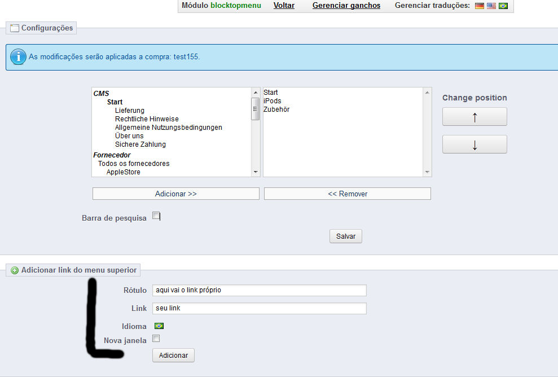Click the Rótulo input field
558x377 pixels.
coord(260,290)
